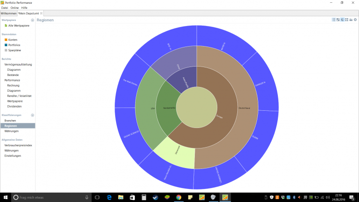359x202 pixels.
Task: Open Diagramm under Vermögensaufstellung
Action: point(14,70)
